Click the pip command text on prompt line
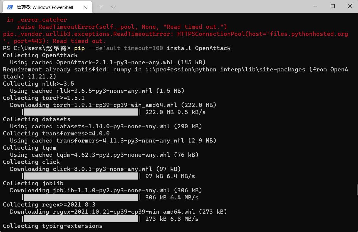 coord(79,48)
